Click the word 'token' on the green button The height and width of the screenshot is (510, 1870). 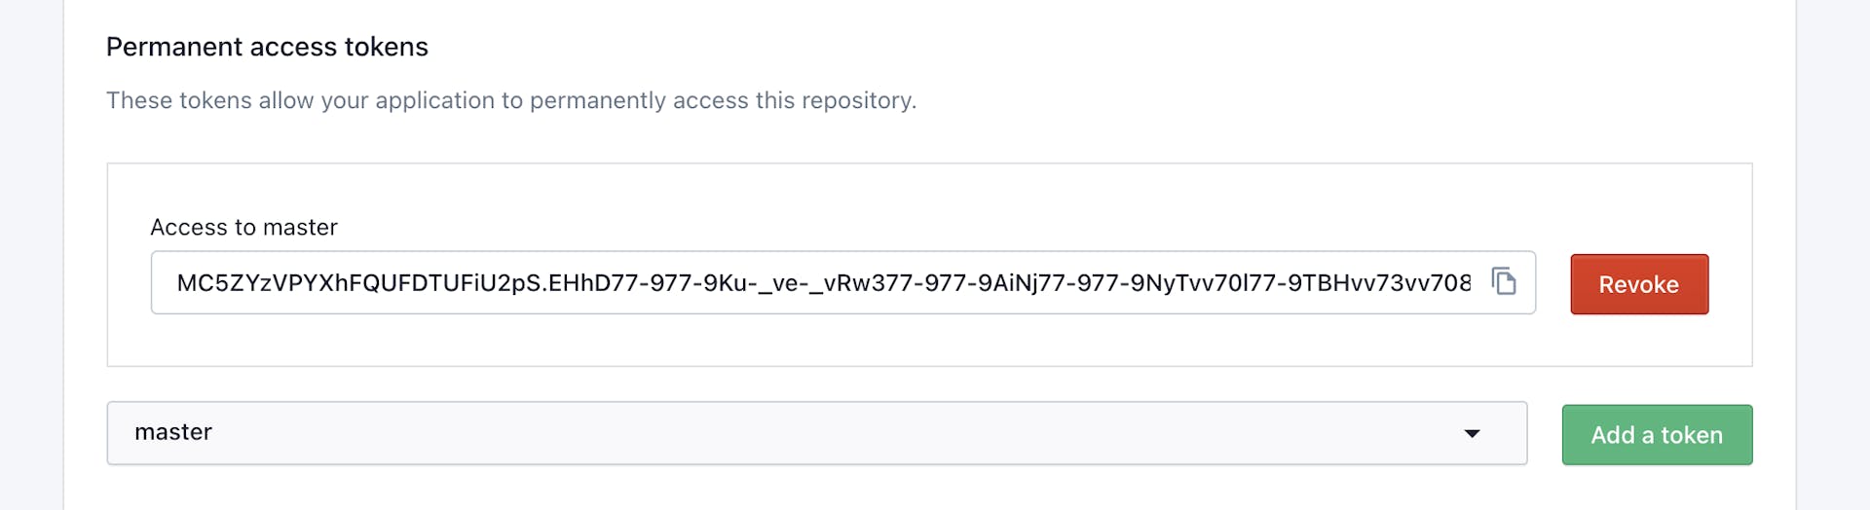click(x=1692, y=435)
